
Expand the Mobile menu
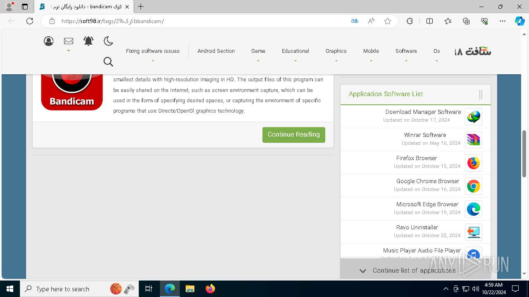coord(371,51)
